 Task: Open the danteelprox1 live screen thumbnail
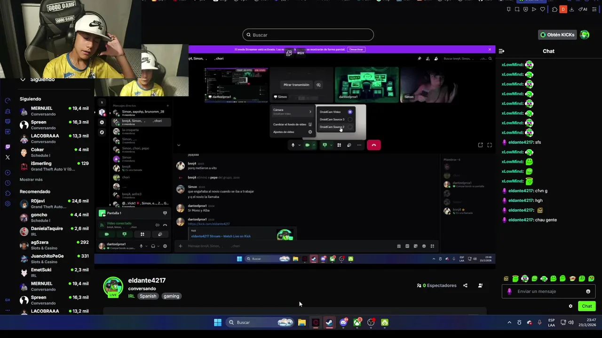(236, 84)
